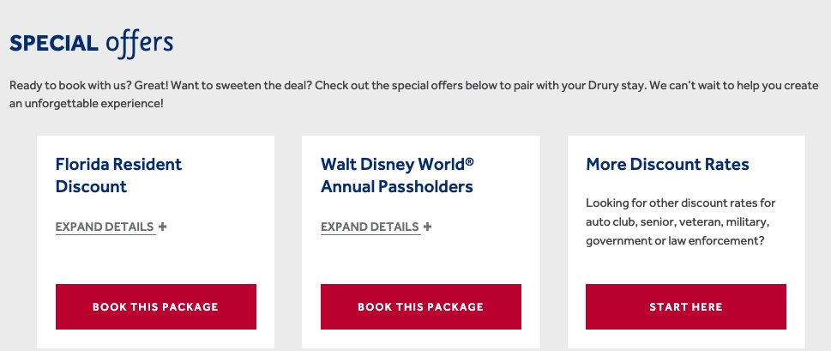
Task: Click the registered trademark symbol after World
Action: (469, 160)
